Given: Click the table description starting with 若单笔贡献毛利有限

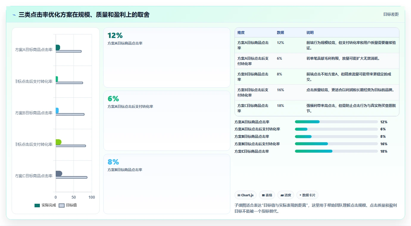Looking at the screenshot, I should [343, 59].
